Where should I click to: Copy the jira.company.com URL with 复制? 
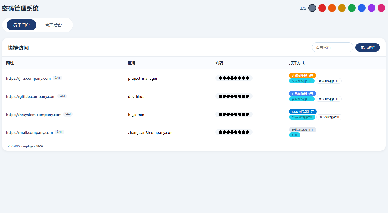point(57,78)
